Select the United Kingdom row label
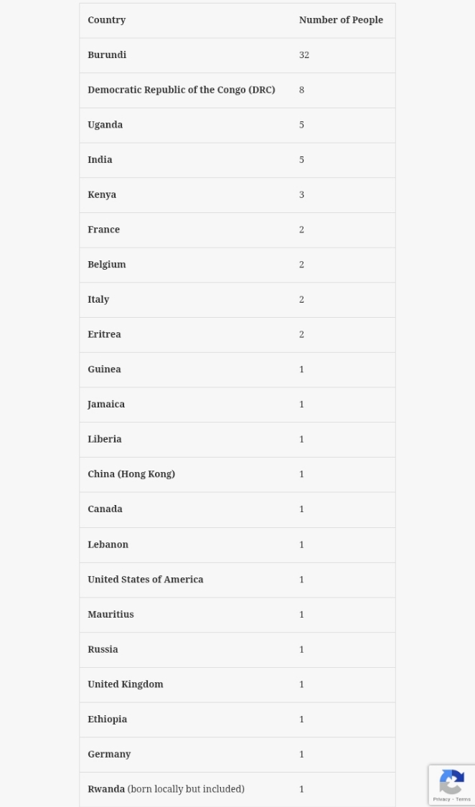The width and height of the screenshot is (475, 807). pos(126,684)
